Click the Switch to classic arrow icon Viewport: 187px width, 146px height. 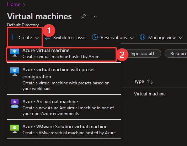pyautogui.click(x=48, y=38)
